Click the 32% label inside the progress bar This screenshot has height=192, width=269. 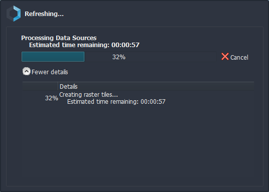point(119,57)
